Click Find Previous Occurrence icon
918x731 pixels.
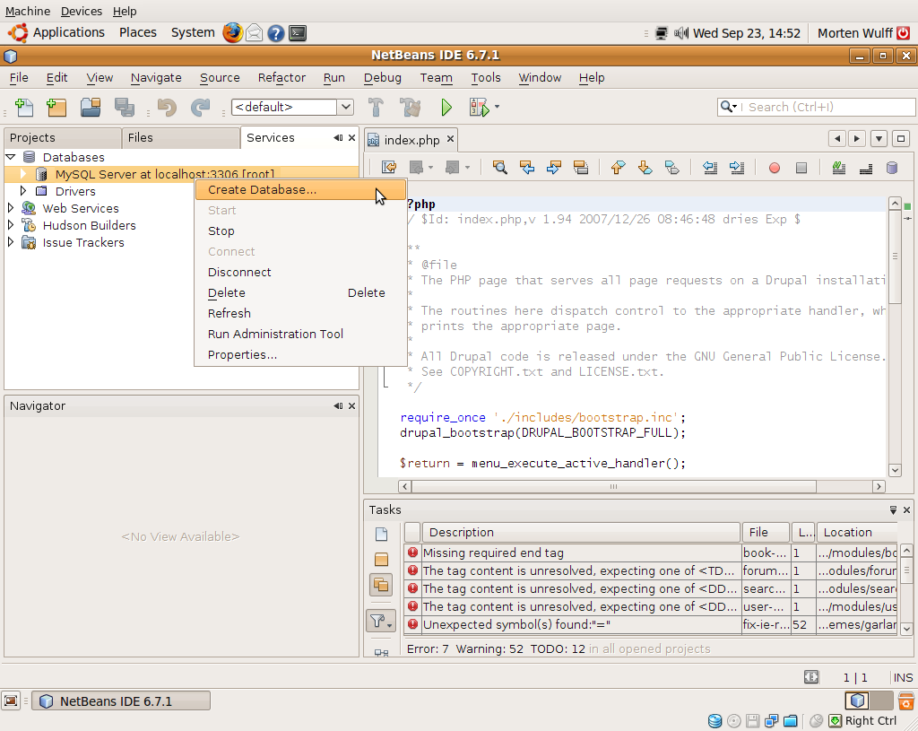coord(527,168)
